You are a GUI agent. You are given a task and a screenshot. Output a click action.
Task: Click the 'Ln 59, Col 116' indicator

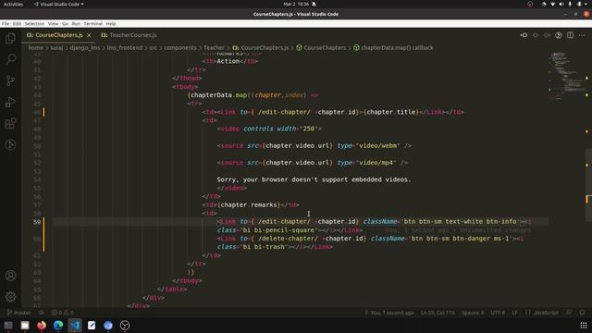click(438, 313)
